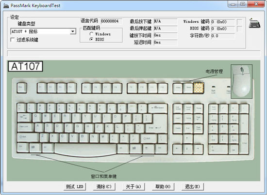Click the F12 key on the keyboard image
Screen dimensions: 267x195
point(163,88)
